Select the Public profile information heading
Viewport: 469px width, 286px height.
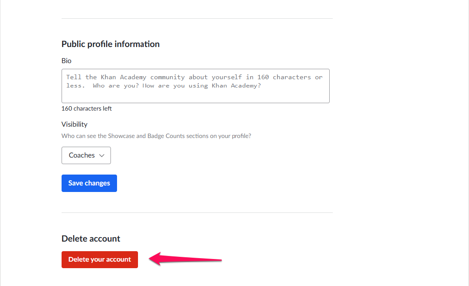110,44
